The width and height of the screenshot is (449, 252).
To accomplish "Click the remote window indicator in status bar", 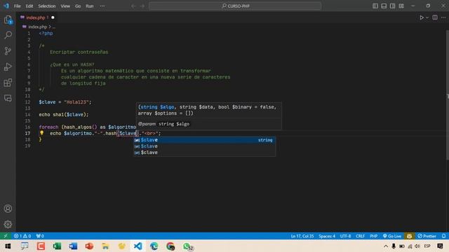I will click(6, 236).
